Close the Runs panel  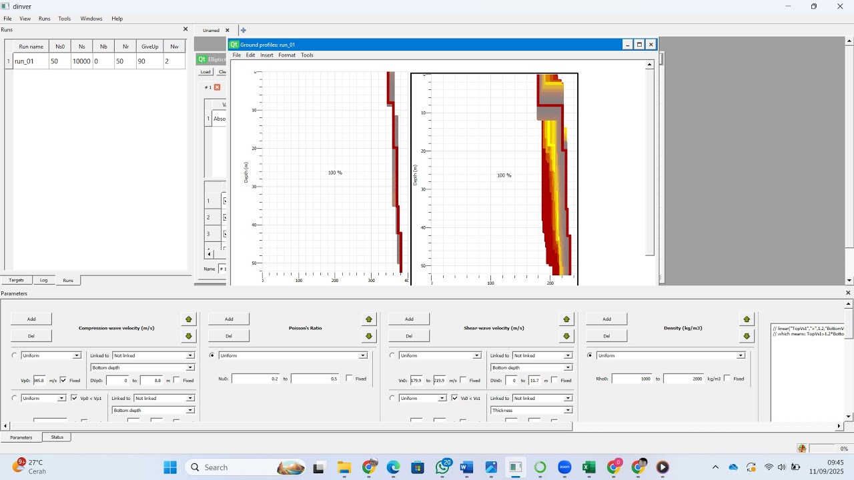185,29
